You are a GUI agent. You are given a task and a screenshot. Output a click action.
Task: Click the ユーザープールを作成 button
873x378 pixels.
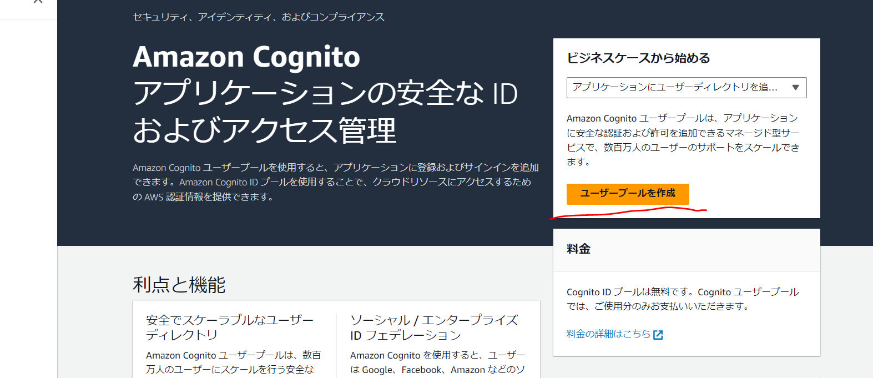point(628,194)
